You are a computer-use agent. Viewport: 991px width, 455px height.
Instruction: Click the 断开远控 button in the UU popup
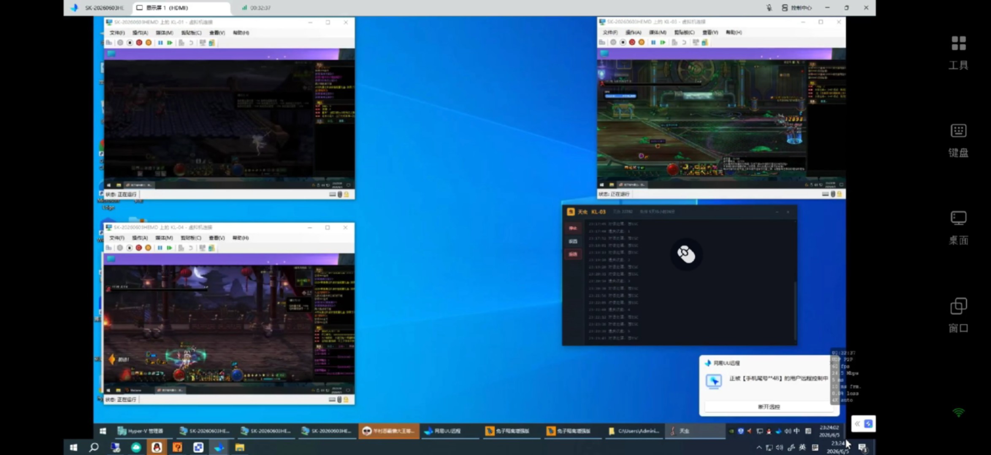[x=769, y=407]
